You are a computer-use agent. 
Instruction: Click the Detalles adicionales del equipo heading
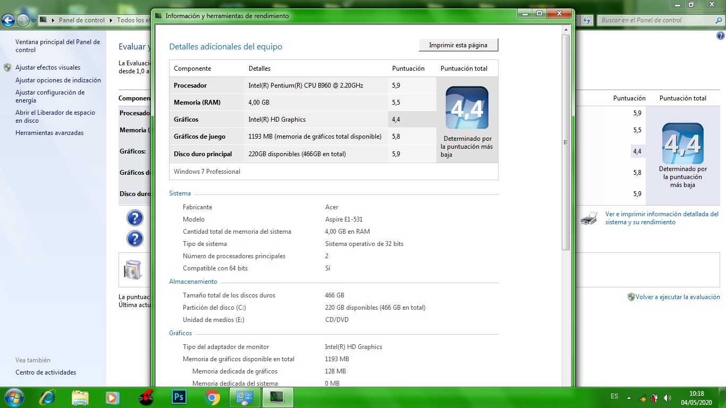[226, 47]
